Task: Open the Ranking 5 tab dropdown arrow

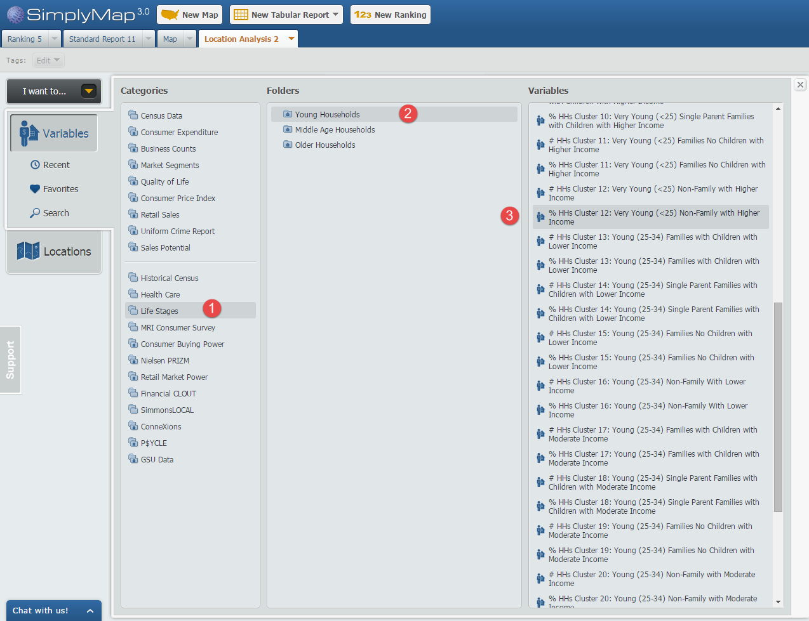Action: (x=54, y=39)
